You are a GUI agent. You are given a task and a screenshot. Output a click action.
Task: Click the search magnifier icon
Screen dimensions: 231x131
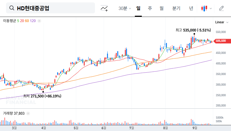[x=12, y=8]
